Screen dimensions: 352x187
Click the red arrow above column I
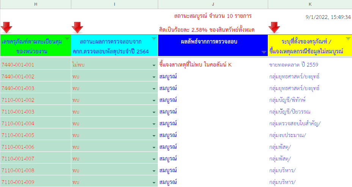pos(77,27)
